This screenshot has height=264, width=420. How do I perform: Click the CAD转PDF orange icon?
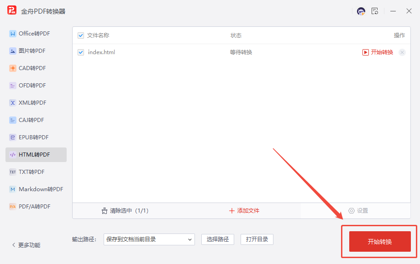point(13,68)
